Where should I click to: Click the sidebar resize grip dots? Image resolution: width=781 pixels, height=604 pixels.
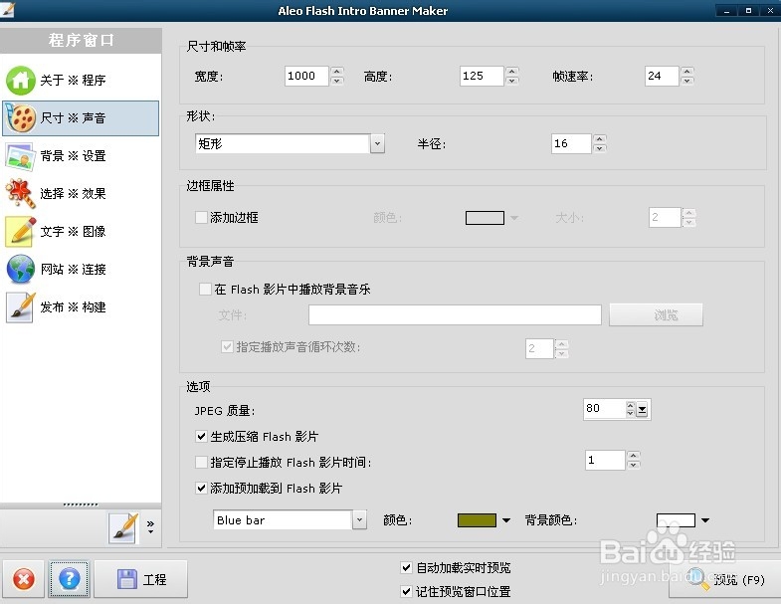tap(81, 504)
